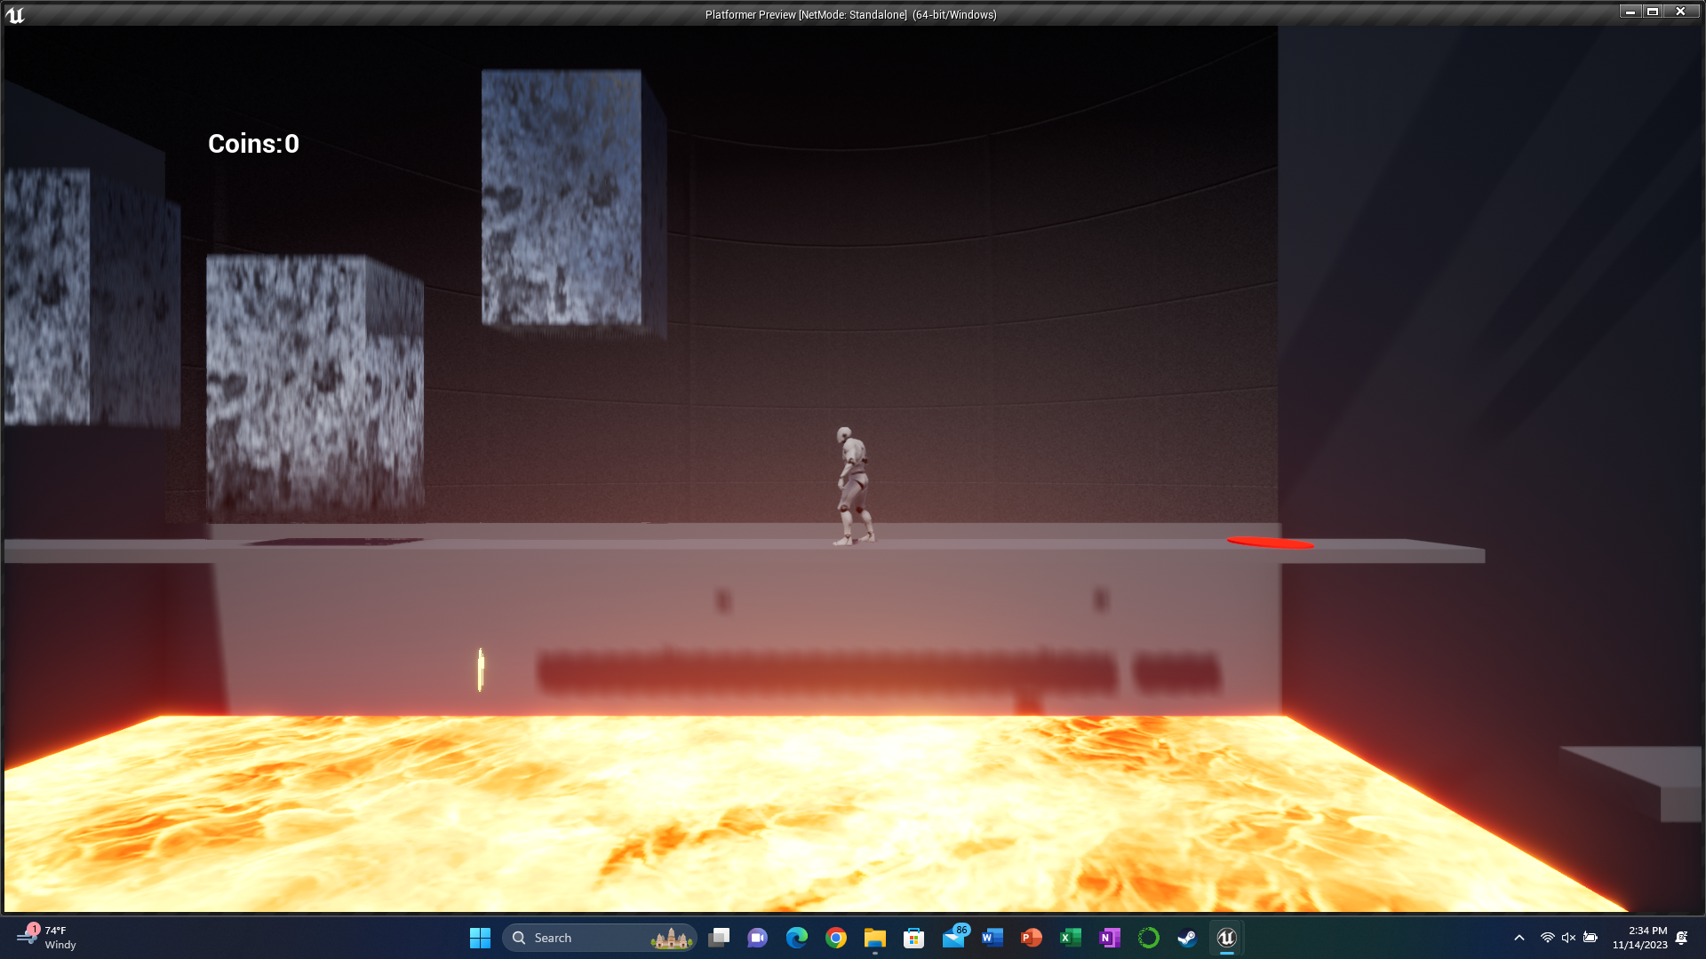Click the white mannequin character

pos(854,486)
